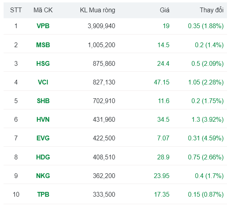Click the HSG stock code
The height and width of the screenshot is (205, 229).
pos(43,63)
